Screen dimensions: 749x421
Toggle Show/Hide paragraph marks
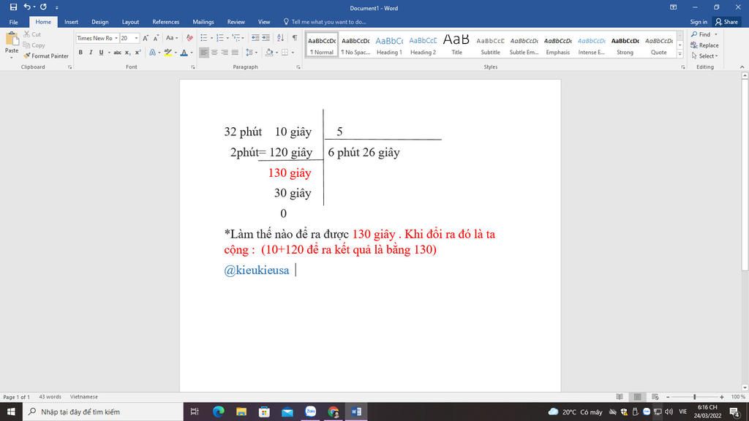pos(295,38)
